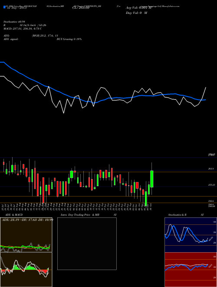Click the red RSI chart panel
The height and width of the screenshot is (287, 217).
(x=191, y=270)
